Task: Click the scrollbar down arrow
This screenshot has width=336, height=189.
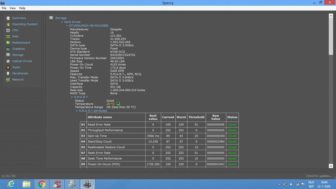Action: point(331,166)
